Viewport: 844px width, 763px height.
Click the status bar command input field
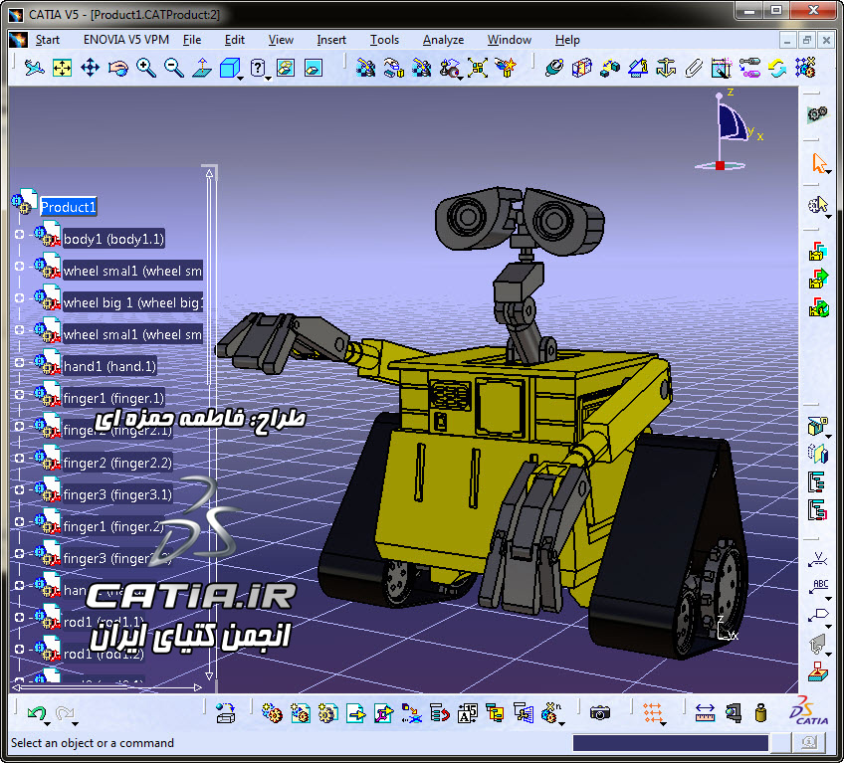tap(670, 743)
